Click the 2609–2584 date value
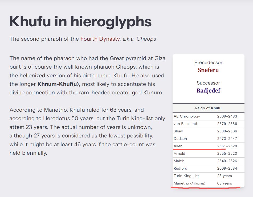This screenshot has height=197, width=253. (x=227, y=168)
